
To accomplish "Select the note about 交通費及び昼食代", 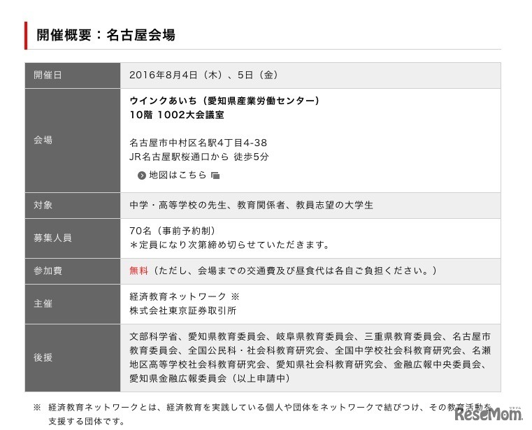I will (294, 271).
